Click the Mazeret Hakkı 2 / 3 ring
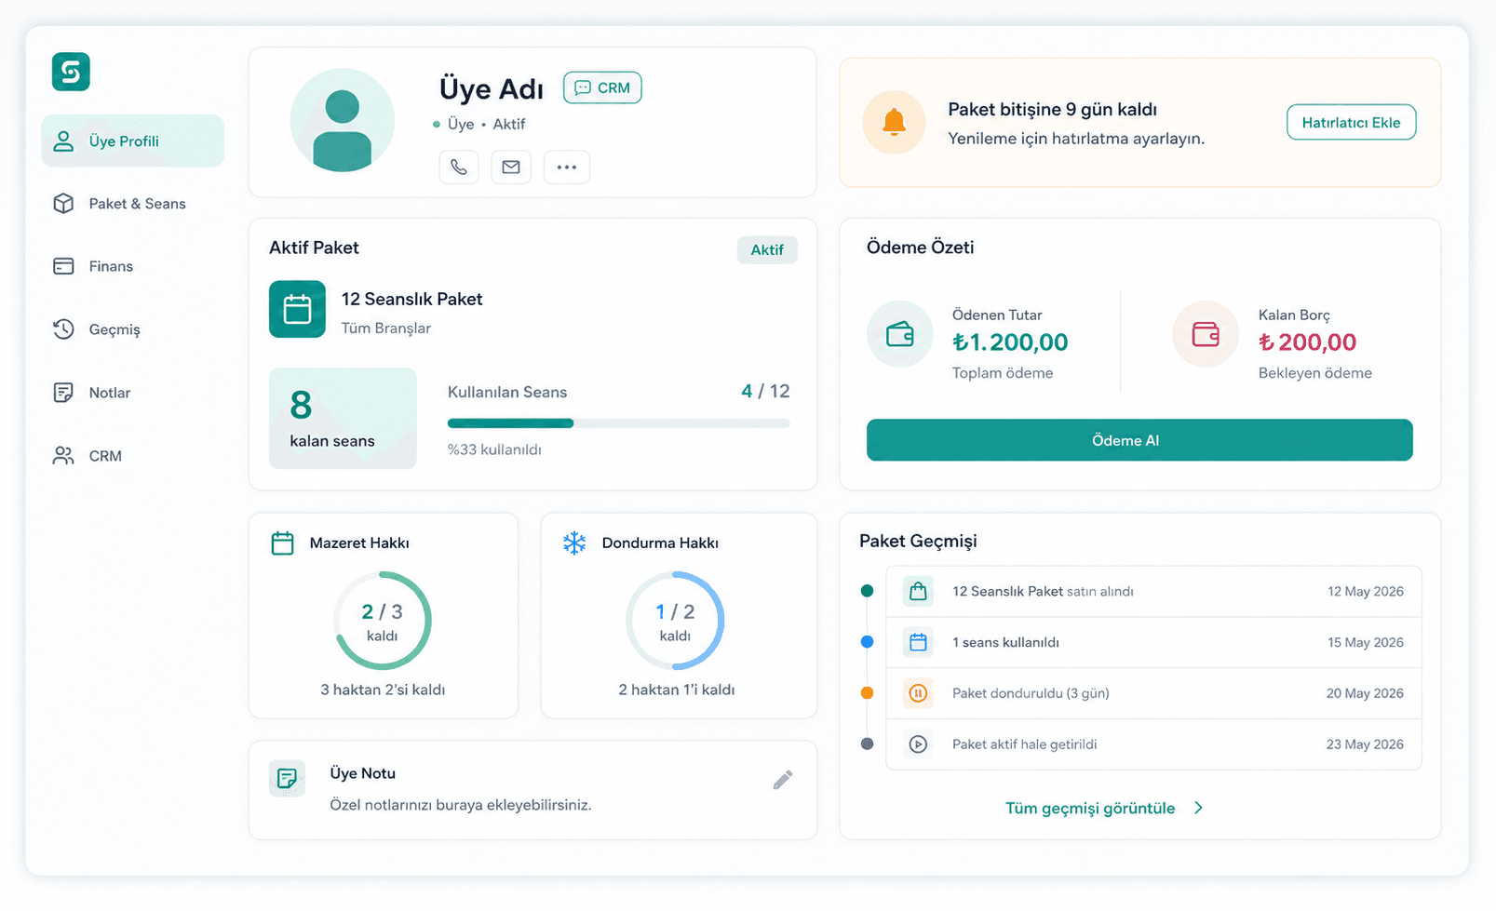The image size is (1496, 911). tap(383, 621)
